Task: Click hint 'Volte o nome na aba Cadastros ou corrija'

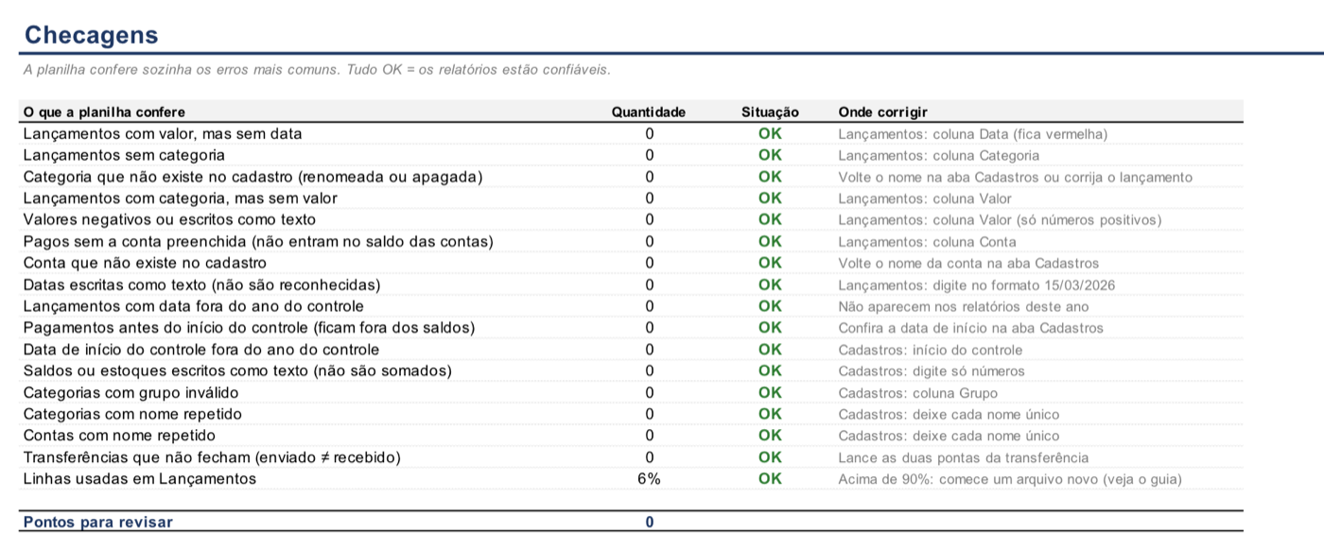Action: 1015,178
